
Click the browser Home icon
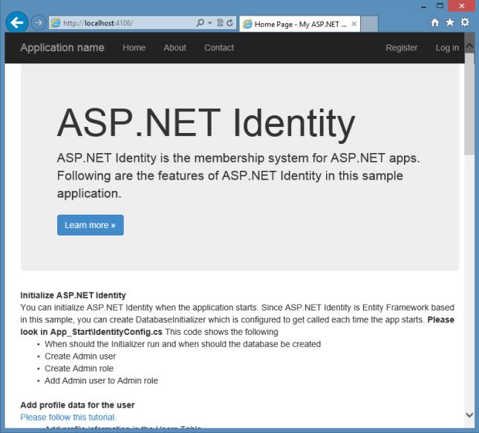[435, 22]
